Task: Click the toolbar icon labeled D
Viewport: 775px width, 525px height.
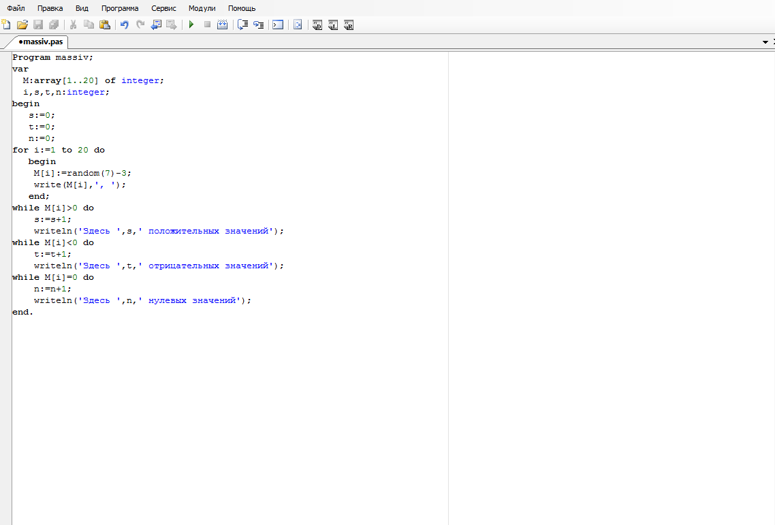Action: point(317,25)
